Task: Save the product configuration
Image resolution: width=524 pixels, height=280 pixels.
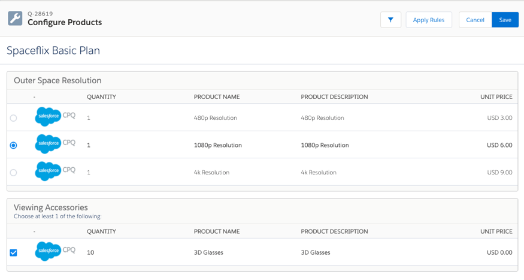Action: tap(505, 20)
